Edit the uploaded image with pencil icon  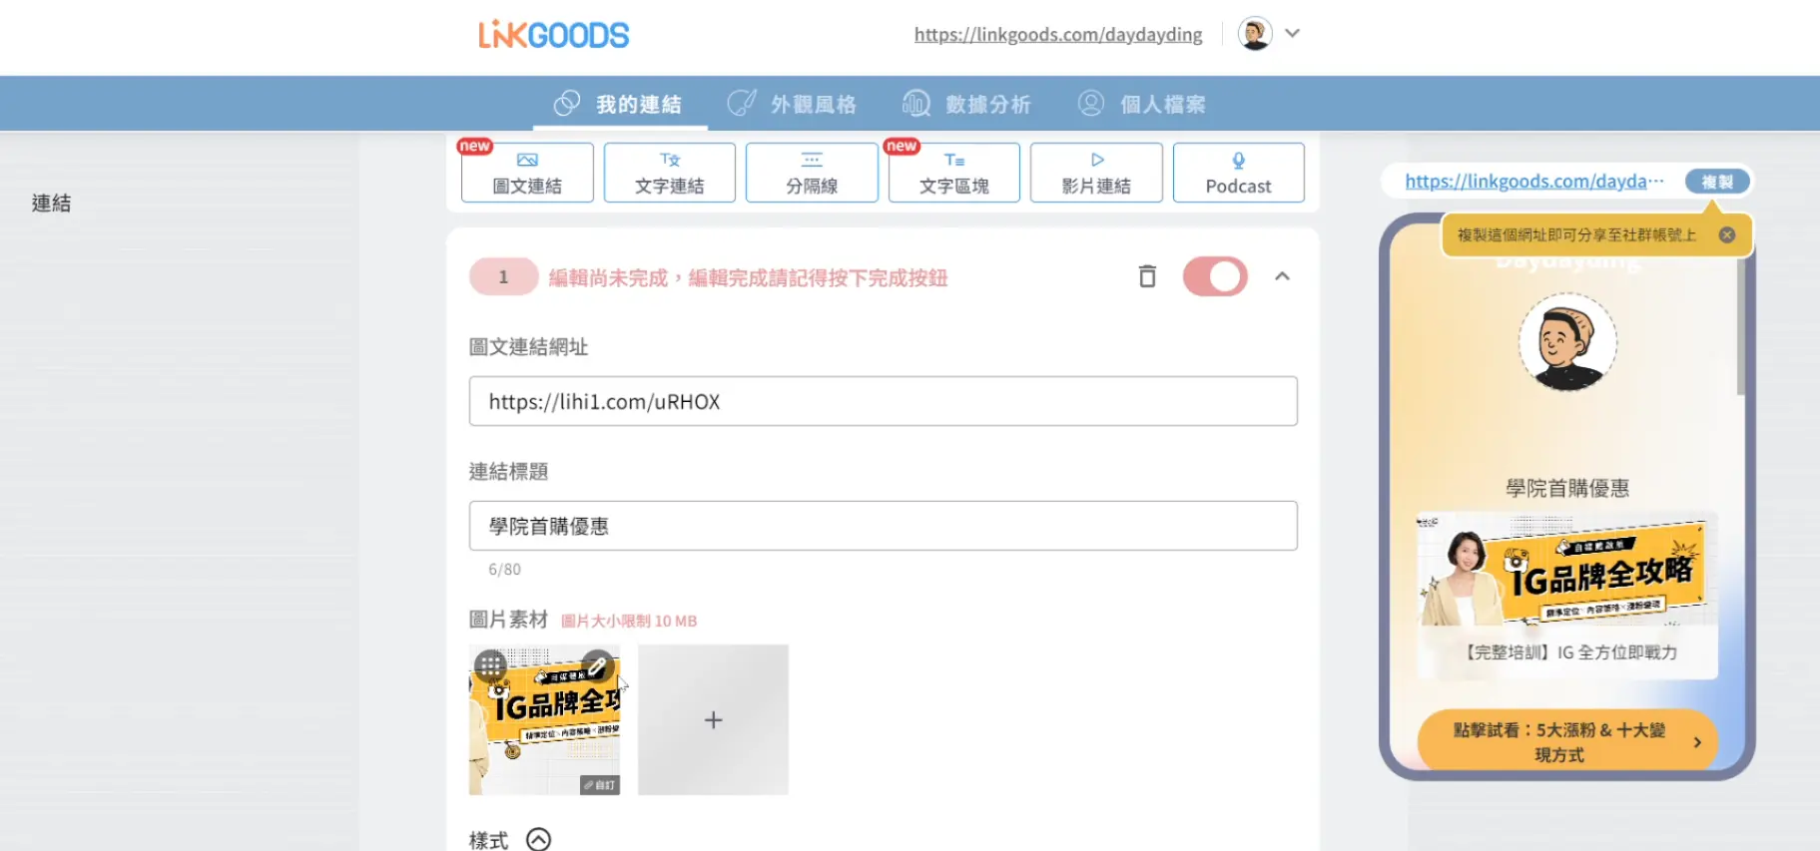tap(597, 665)
